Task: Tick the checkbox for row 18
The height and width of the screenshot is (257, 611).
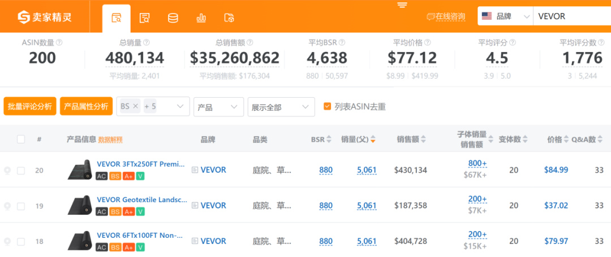Action: 21,242
